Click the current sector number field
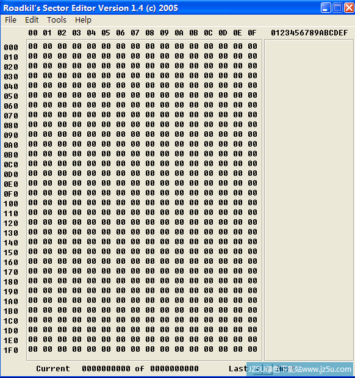 pyautogui.click(x=106, y=369)
